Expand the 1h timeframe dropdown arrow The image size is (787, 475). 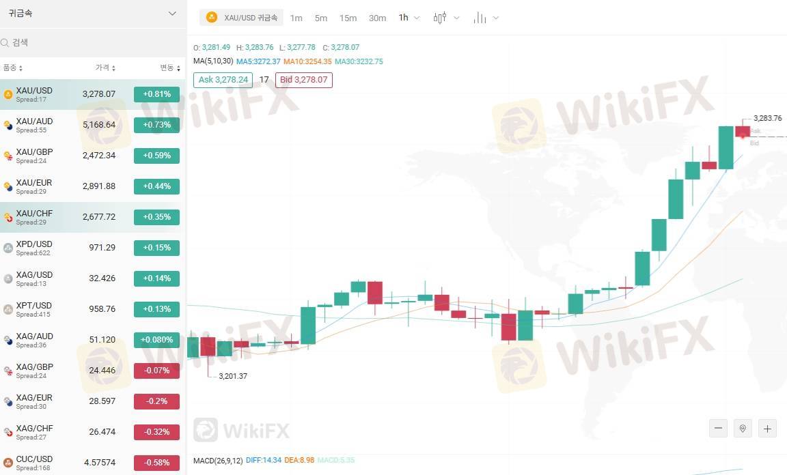(x=417, y=18)
